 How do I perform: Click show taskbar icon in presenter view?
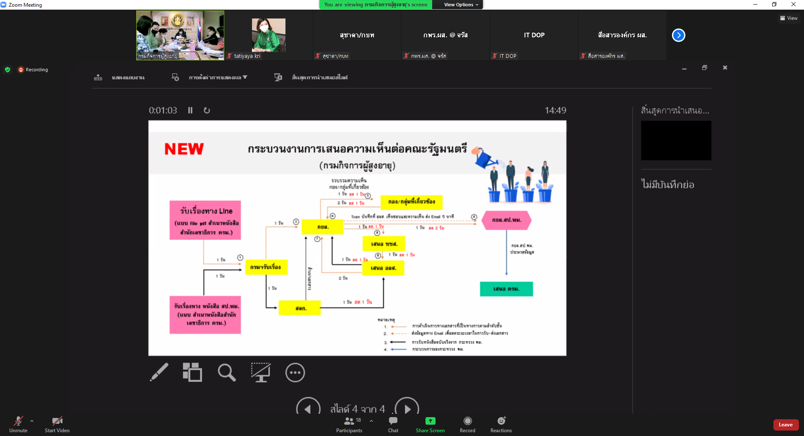(x=98, y=77)
